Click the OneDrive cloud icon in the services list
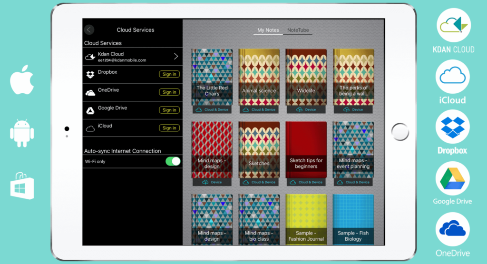The height and width of the screenshot is (264, 487). (x=90, y=93)
